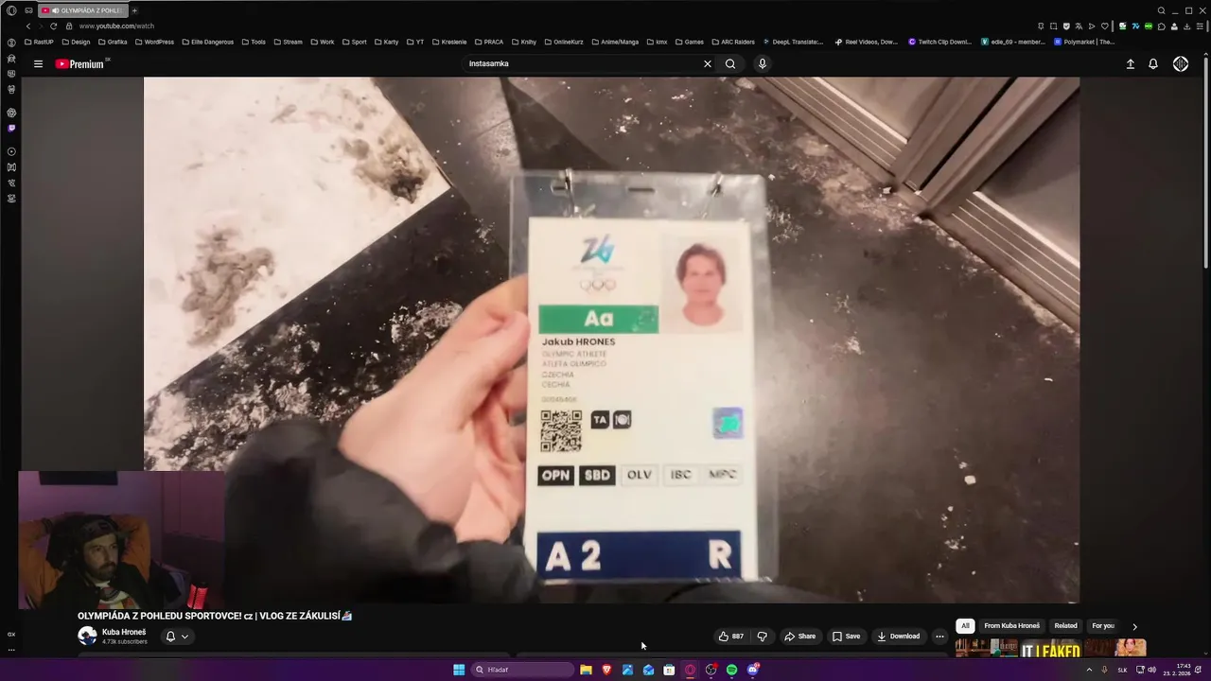
Task: Open the WordPress bookmarks folder
Action: [x=154, y=42]
